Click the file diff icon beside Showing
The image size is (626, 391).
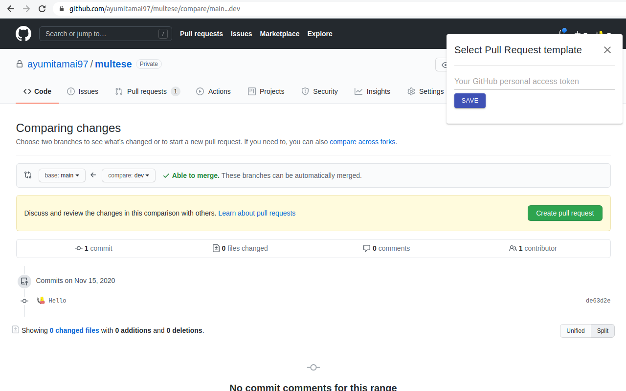16,330
